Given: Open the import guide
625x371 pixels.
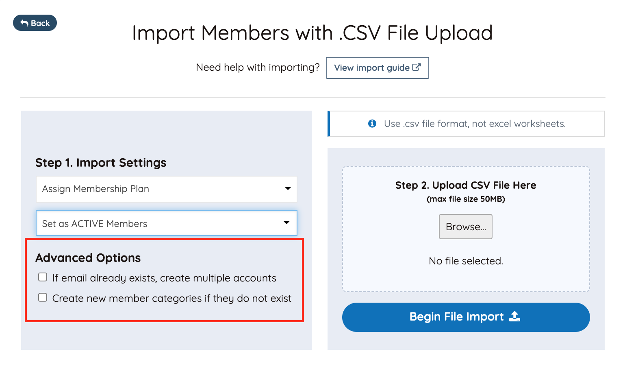Looking at the screenshot, I should [x=377, y=68].
